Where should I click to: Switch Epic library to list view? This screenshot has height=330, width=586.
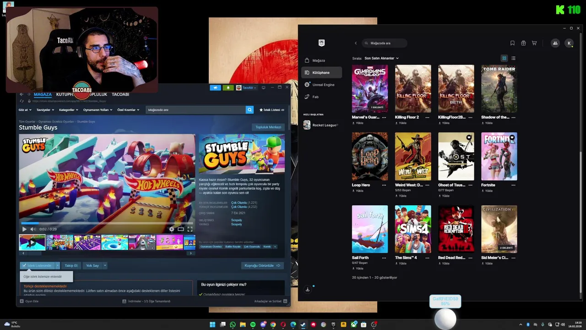[513, 58]
